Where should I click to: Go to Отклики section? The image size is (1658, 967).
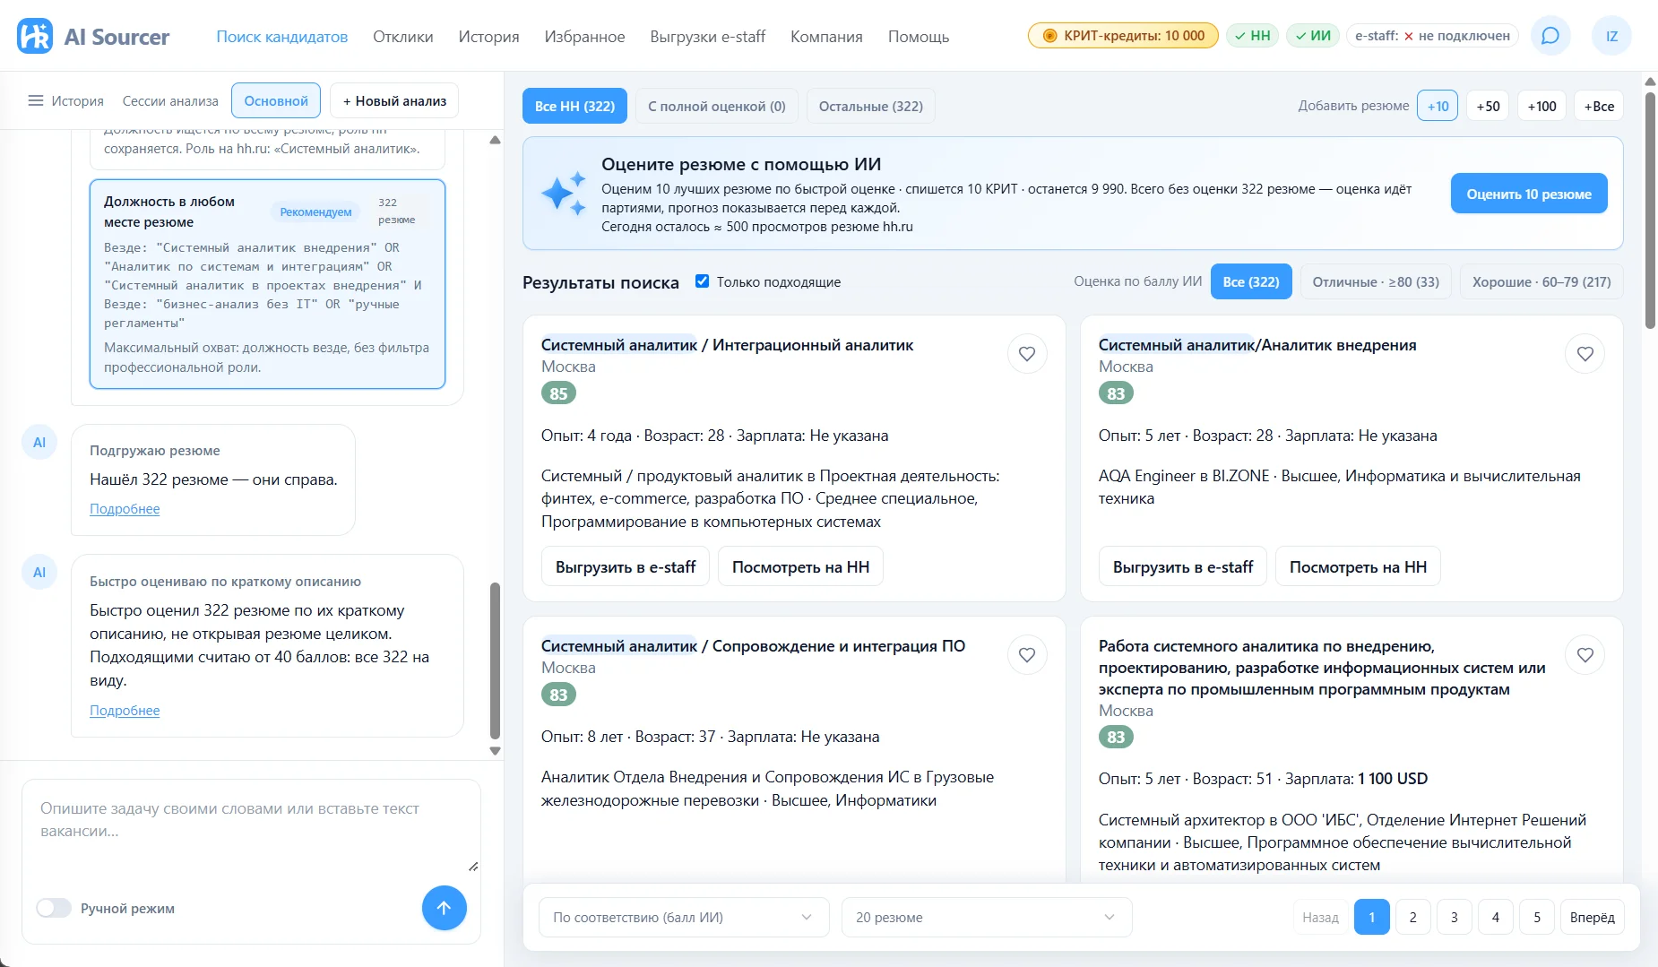point(403,37)
